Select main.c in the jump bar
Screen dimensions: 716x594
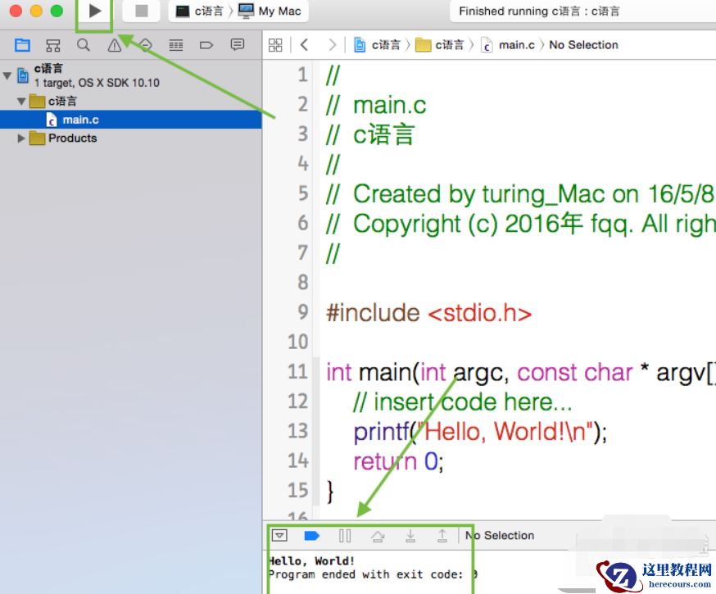pos(516,45)
